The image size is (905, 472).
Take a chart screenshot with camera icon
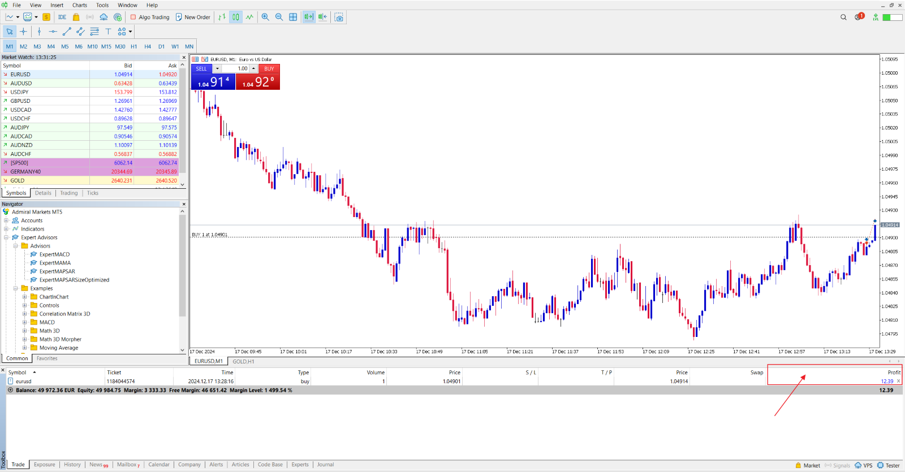(x=339, y=17)
